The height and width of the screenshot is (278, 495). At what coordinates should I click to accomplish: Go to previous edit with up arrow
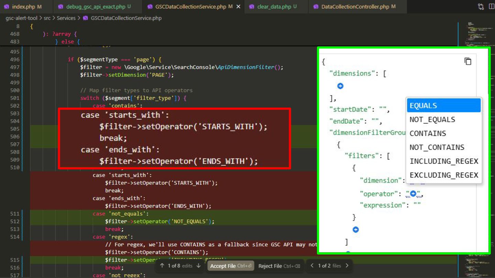(162, 266)
